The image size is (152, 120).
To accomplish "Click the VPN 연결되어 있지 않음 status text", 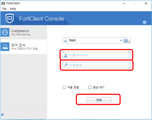I will coord(24,48).
